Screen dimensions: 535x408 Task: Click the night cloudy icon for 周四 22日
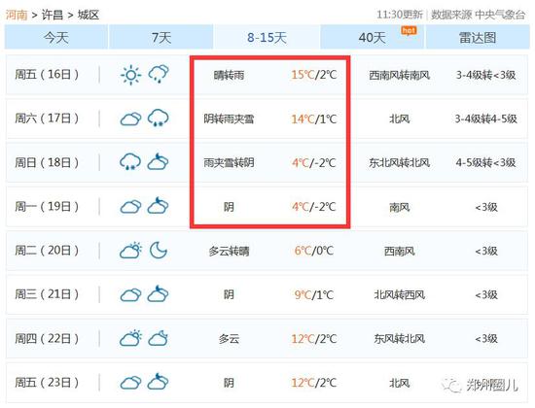(158, 338)
